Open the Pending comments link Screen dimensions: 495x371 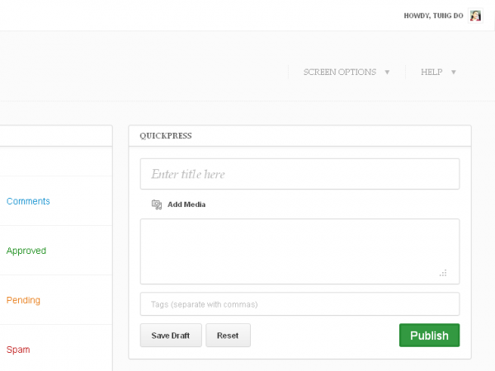[23, 300]
